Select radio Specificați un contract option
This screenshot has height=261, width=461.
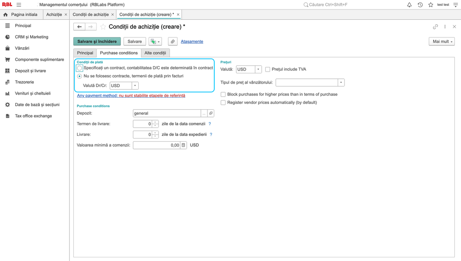point(79,68)
